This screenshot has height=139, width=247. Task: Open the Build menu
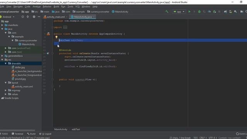(x=56, y=7)
